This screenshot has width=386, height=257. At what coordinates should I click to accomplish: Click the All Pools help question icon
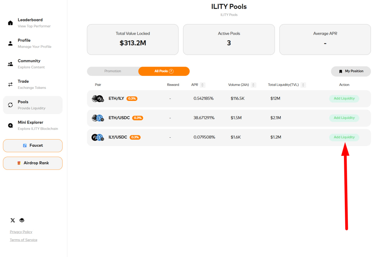pyautogui.click(x=171, y=71)
